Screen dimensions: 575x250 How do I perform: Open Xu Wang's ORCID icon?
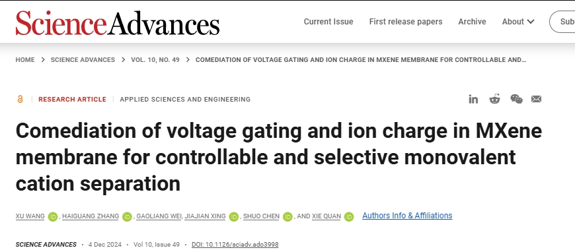53,217
